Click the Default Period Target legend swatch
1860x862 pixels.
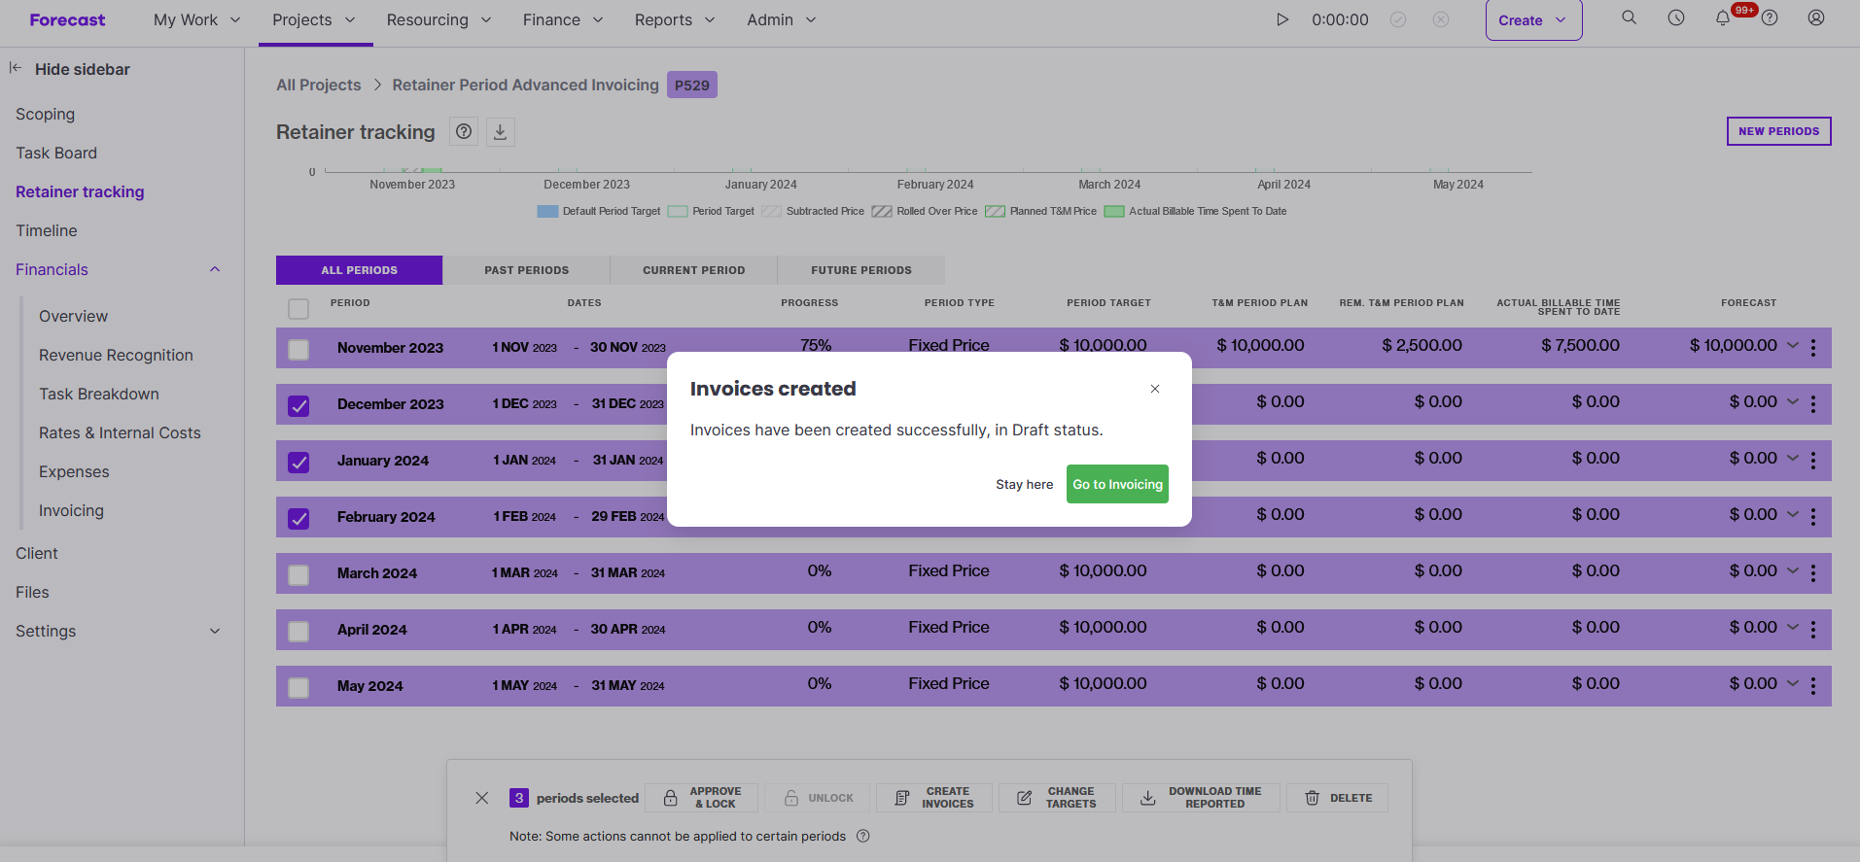547,211
